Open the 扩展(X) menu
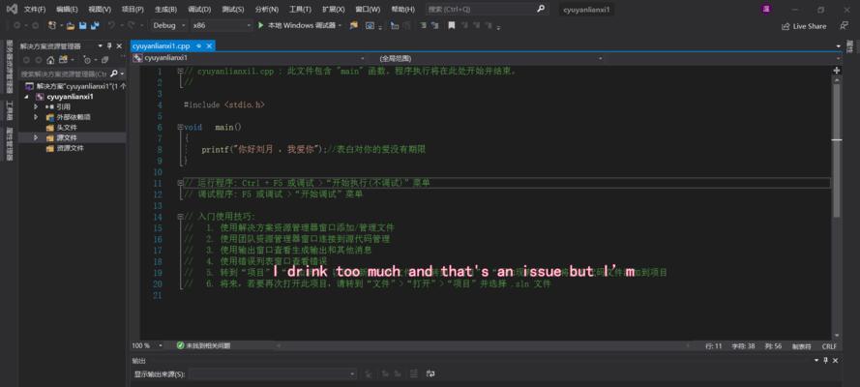The width and height of the screenshot is (860, 387). click(x=334, y=10)
